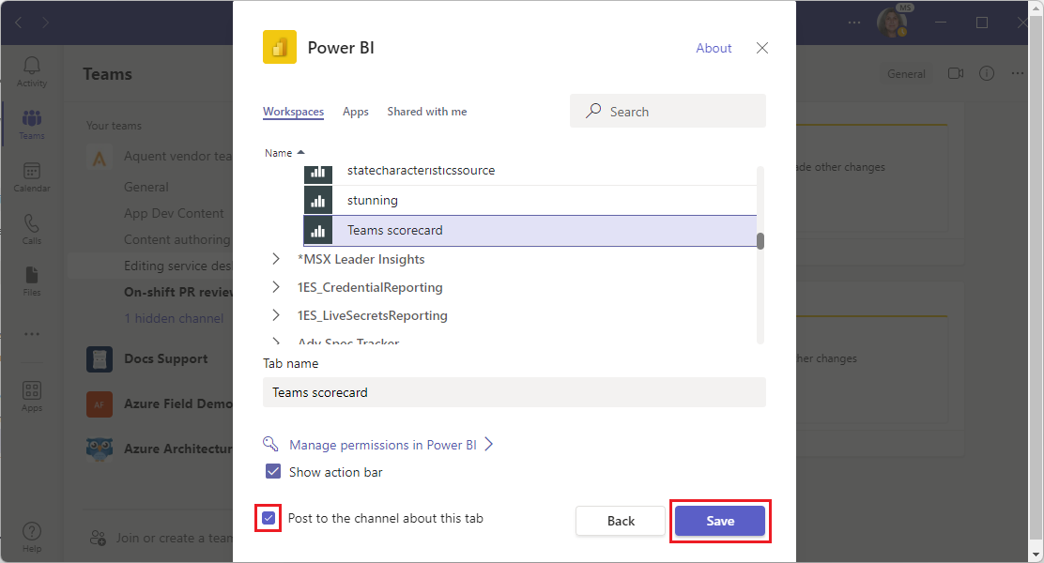The width and height of the screenshot is (1044, 563).
Task: Open more apps ellipsis in sidebar
Action: [x=31, y=334]
